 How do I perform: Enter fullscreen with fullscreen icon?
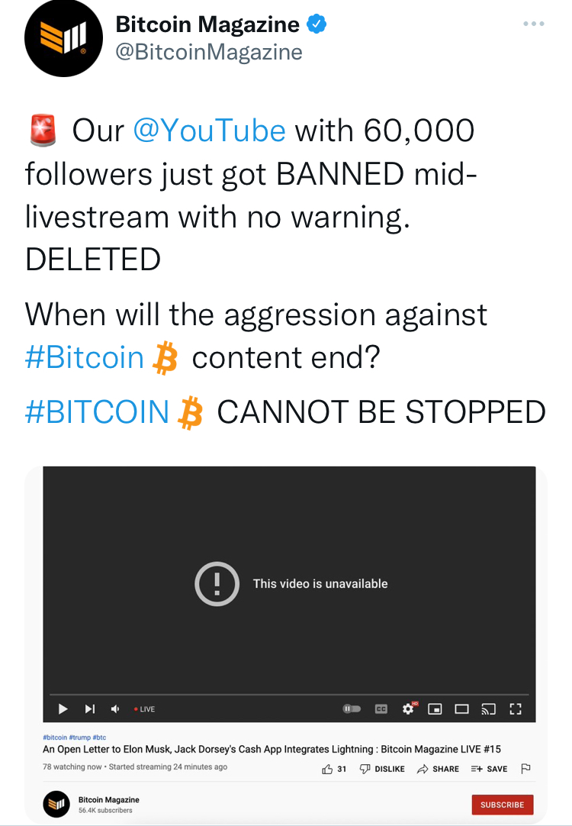pos(515,709)
